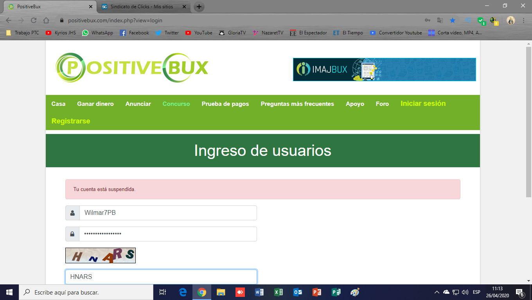The height and width of the screenshot is (300, 532).
Task: Open Windows Start menu
Action: click(9, 292)
